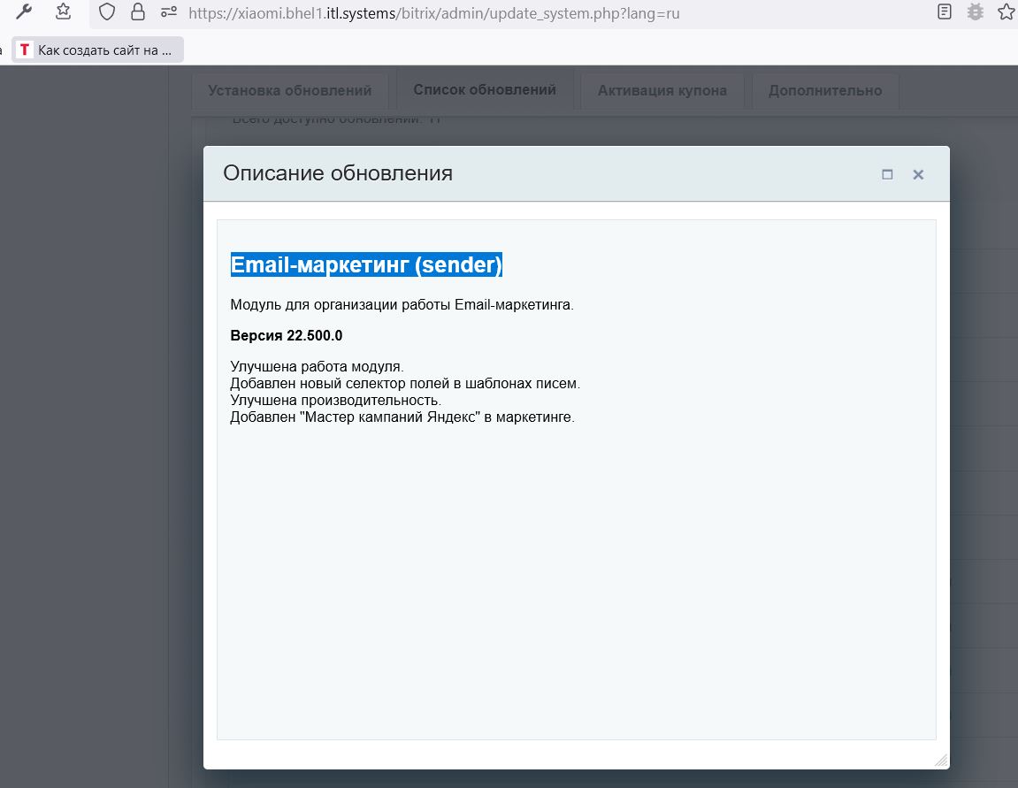Toggle reader view icon in address bar
The image size is (1018, 788).
[945, 11]
